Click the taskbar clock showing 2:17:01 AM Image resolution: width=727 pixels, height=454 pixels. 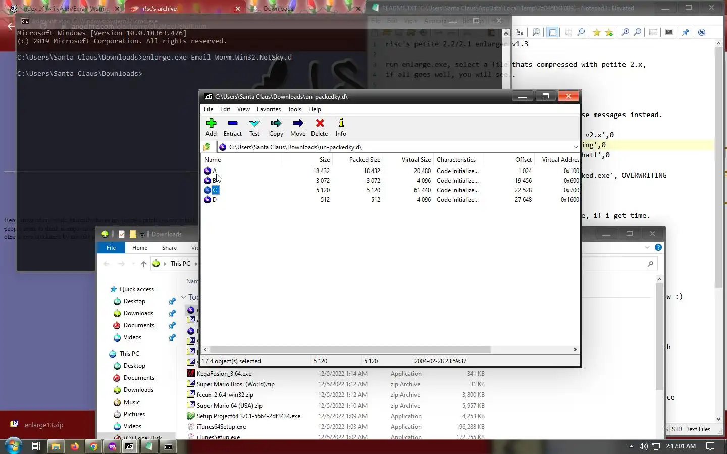[x=681, y=446]
